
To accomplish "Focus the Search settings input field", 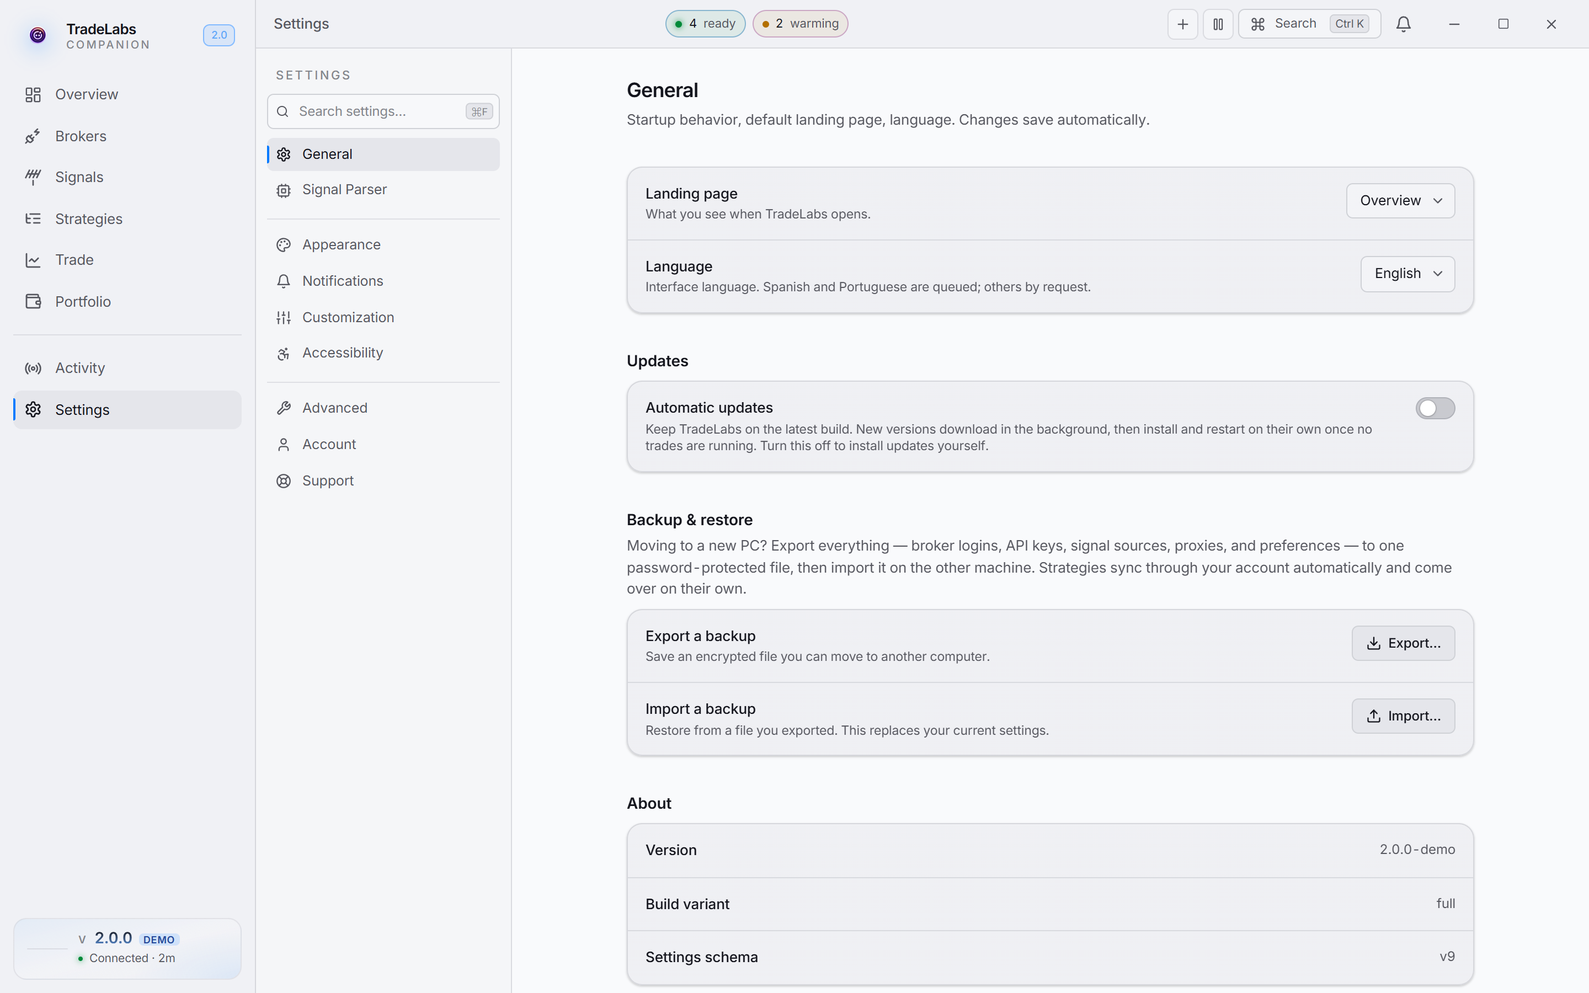I will click(x=383, y=111).
